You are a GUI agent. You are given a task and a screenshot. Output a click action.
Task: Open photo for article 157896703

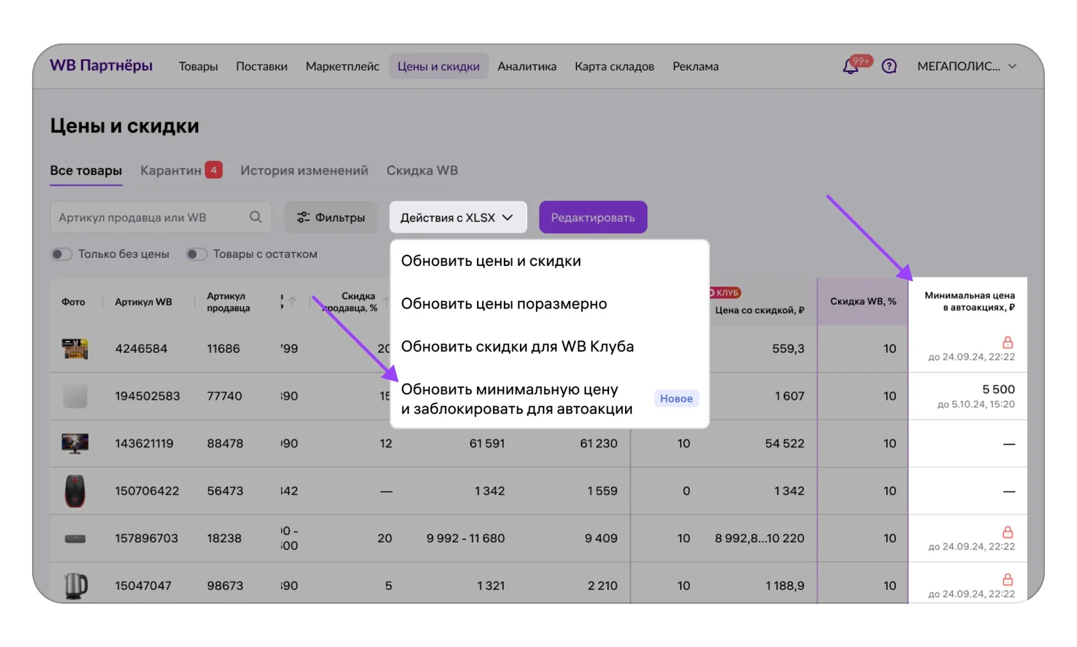(75, 539)
